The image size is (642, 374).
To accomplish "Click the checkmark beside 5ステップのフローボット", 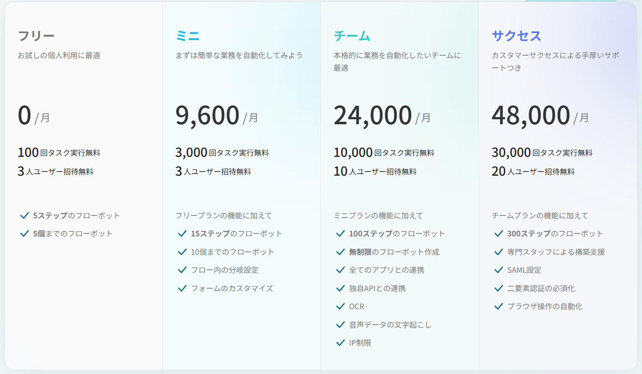I will coord(24,215).
